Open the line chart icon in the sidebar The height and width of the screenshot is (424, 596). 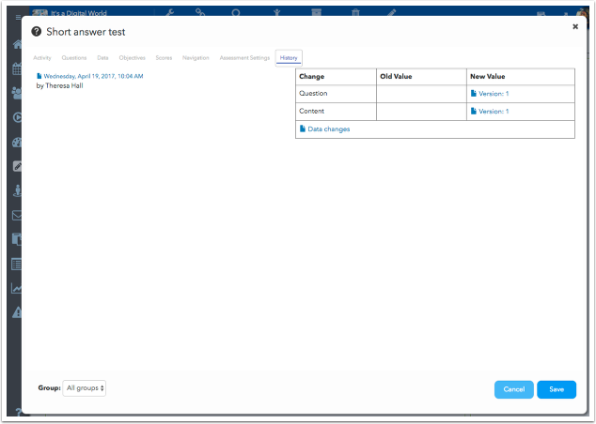17,288
